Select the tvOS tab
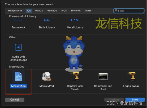The height and width of the screenshot is (108, 147). 64,11
